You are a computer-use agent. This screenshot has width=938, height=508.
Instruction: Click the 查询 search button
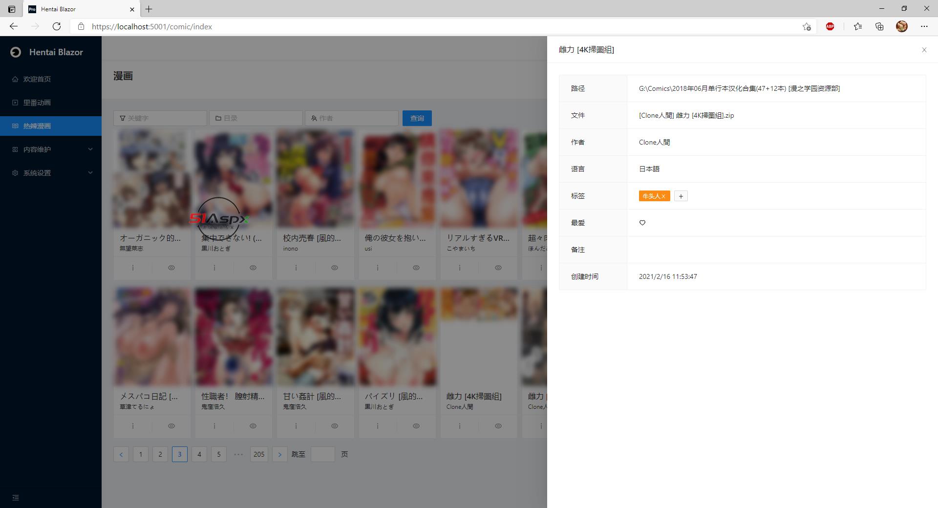pos(417,118)
